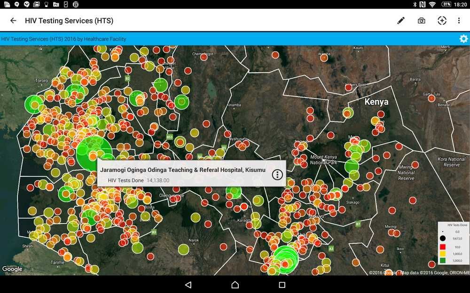This screenshot has width=470, height=293.
Task: Open map settings gear icon
Action: pyautogui.click(x=463, y=39)
